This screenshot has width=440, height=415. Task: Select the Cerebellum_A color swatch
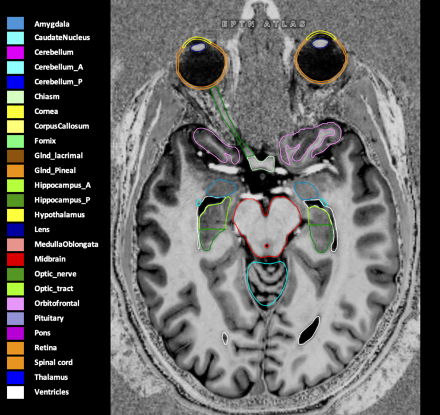click(15, 67)
